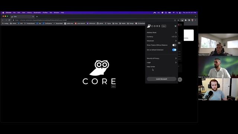Open the Figma bookmark
Viewport: 238px width, 134px height.
pos(108,23)
